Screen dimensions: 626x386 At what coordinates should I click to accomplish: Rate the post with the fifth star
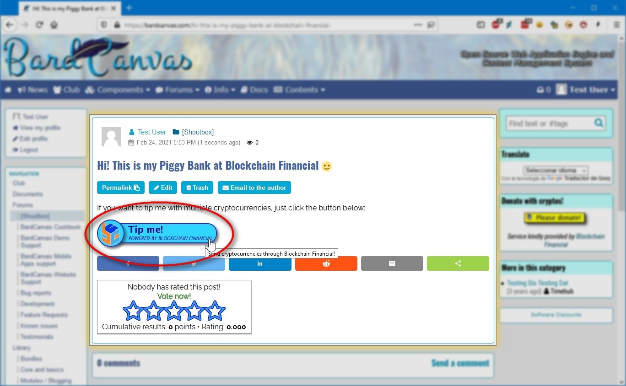click(215, 311)
